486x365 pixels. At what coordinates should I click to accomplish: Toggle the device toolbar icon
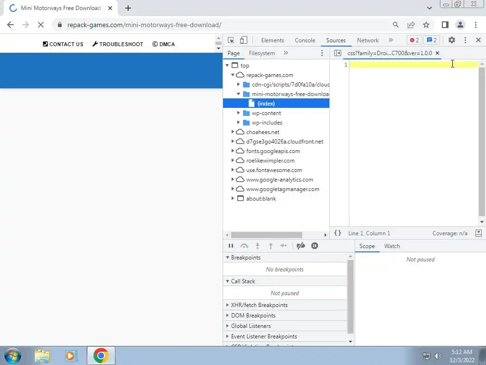pos(243,40)
